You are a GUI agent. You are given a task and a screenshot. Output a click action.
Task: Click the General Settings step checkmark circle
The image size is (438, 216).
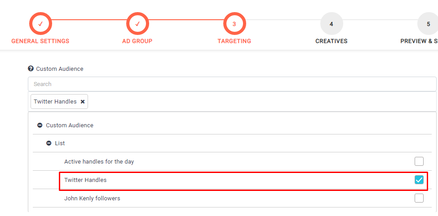tap(40, 24)
